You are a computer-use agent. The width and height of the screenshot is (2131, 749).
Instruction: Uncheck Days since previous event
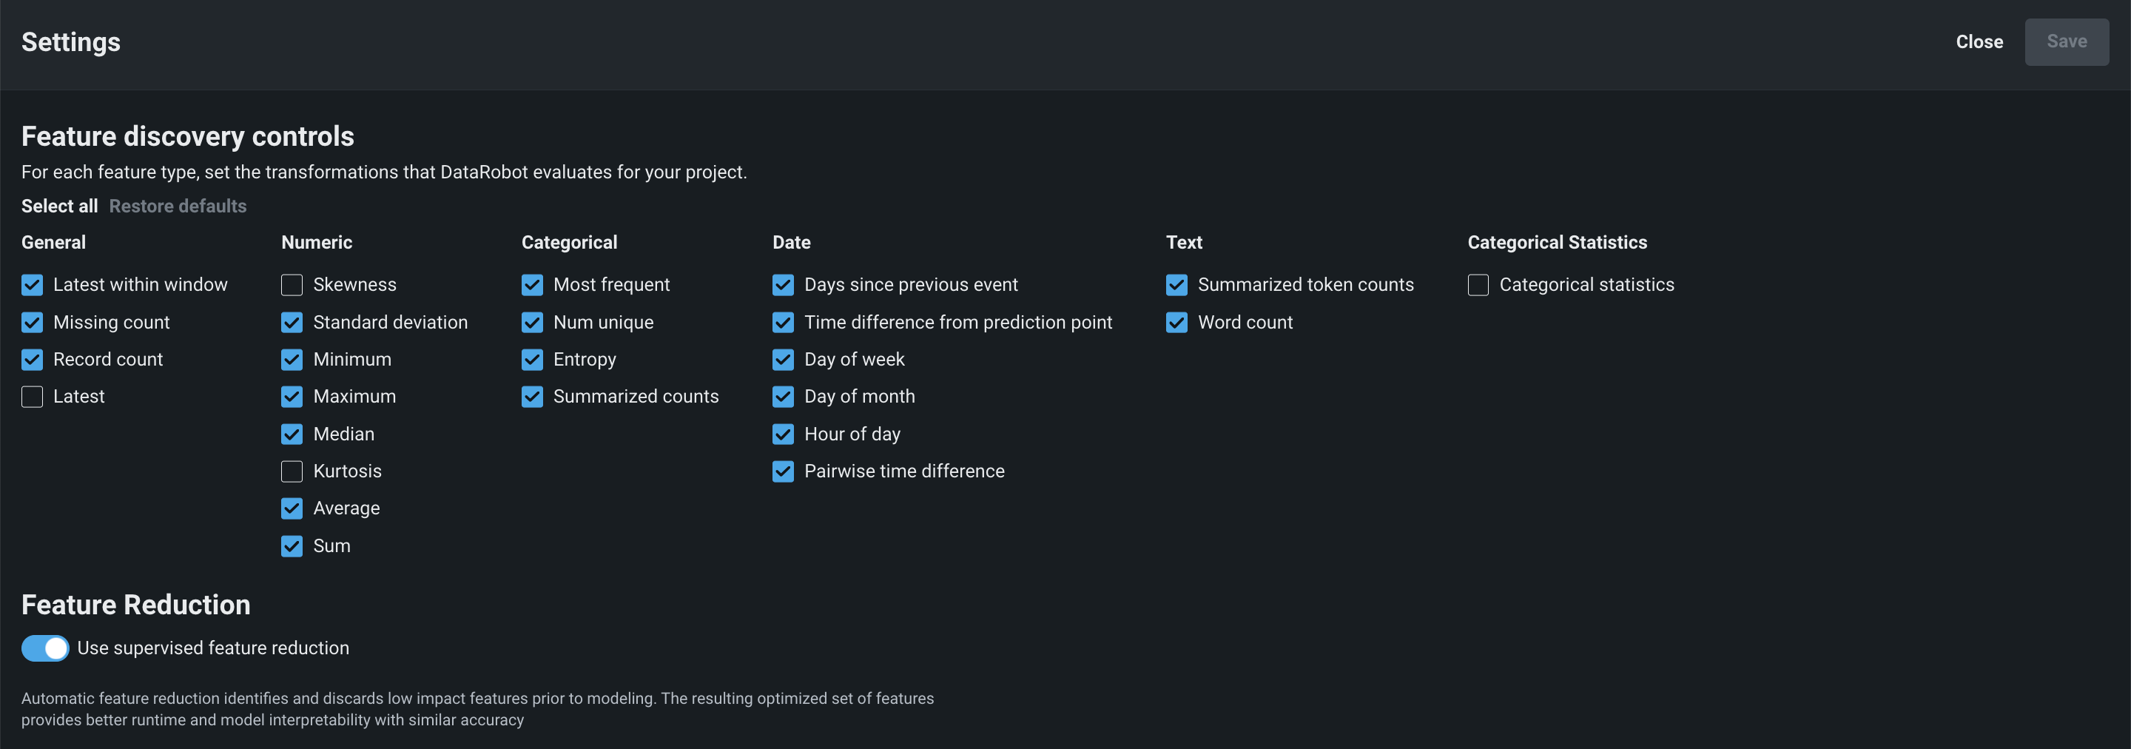tap(783, 285)
